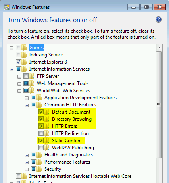
Task: Select the Indexing Service label
Action: (46, 55)
